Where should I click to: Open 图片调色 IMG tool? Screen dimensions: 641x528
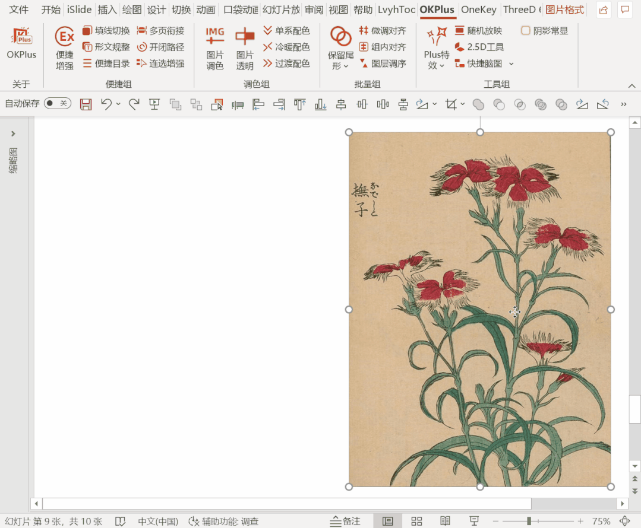(214, 48)
